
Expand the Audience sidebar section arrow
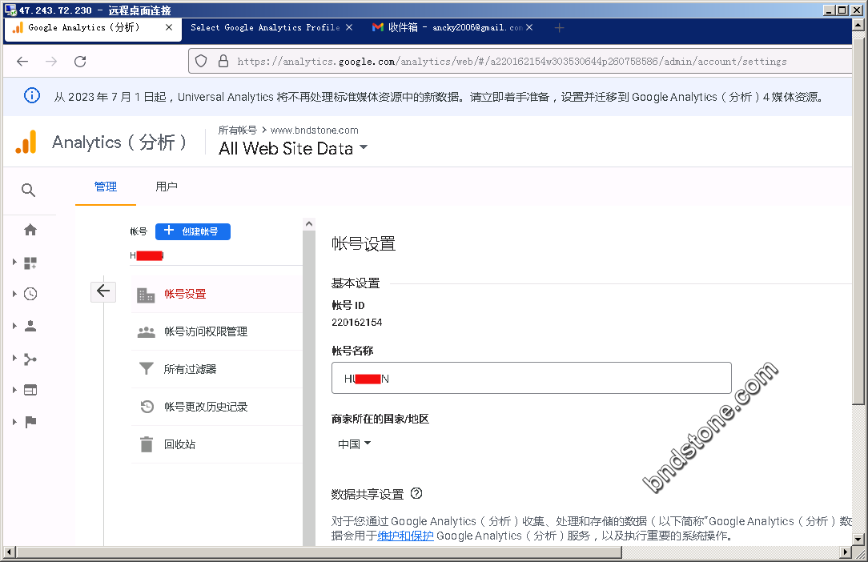15,326
